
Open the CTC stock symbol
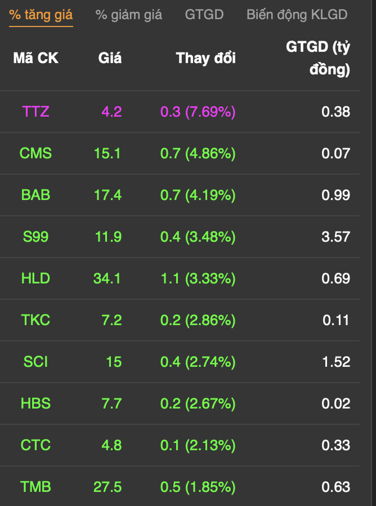point(36,445)
